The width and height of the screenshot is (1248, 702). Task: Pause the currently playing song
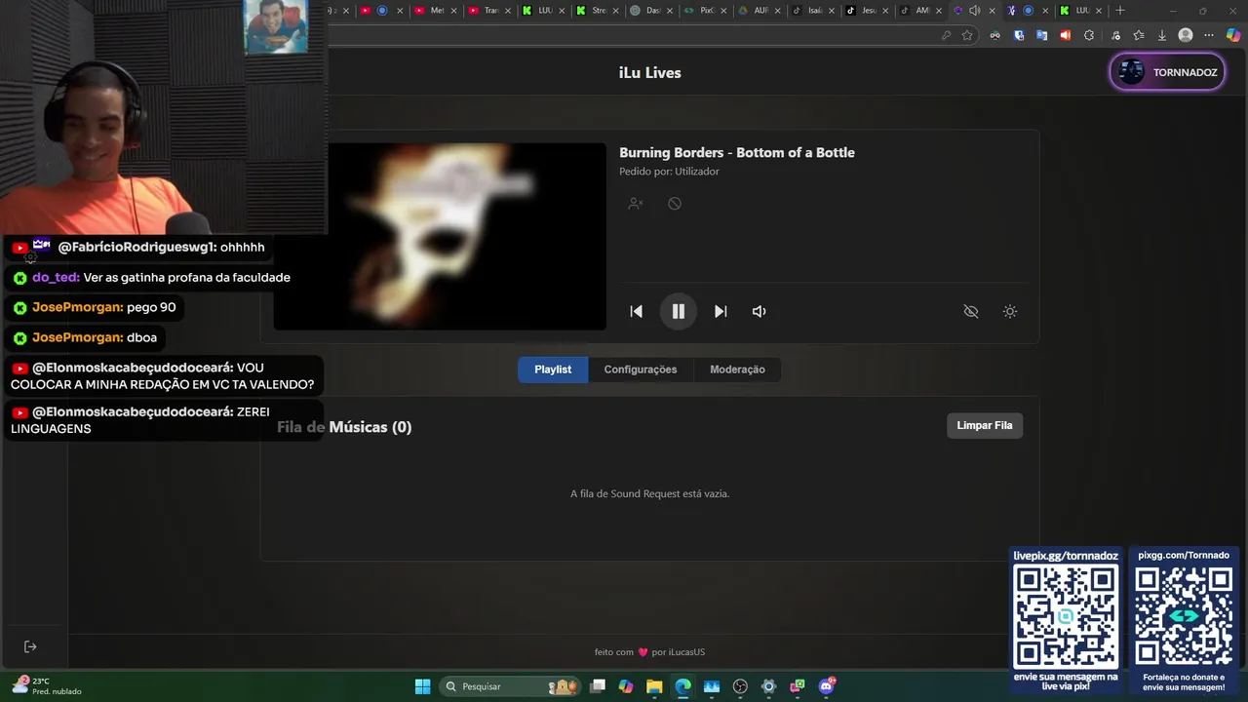678,311
